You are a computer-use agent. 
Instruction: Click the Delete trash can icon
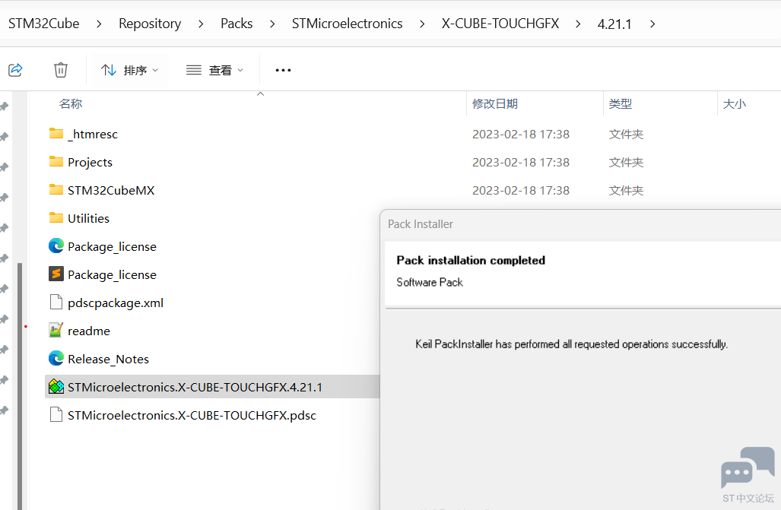tap(61, 70)
